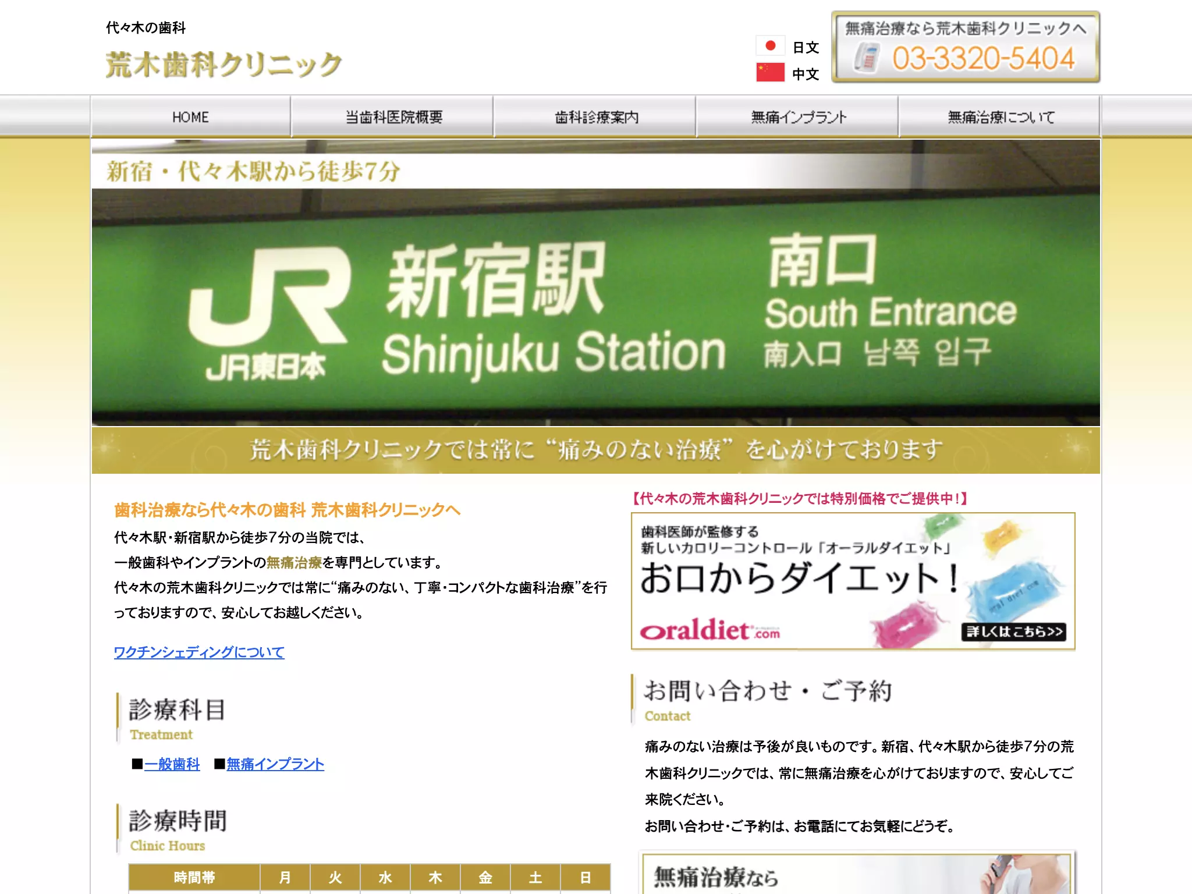
Task: Click the 金 column header
Action: pyautogui.click(x=485, y=877)
